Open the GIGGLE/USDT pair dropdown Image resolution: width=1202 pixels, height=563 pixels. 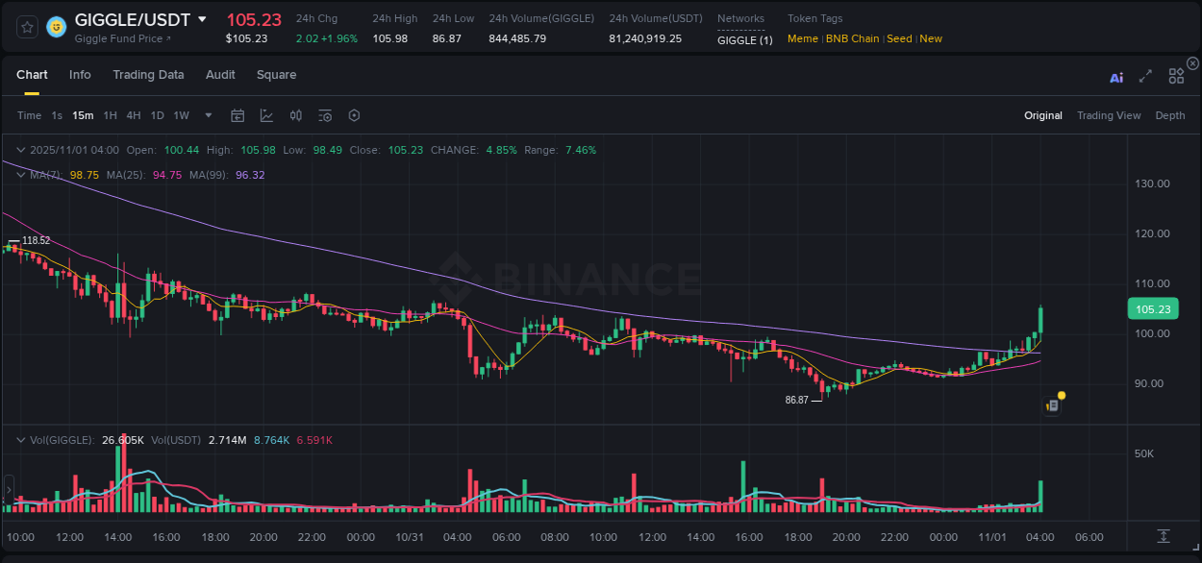[202, 18]
